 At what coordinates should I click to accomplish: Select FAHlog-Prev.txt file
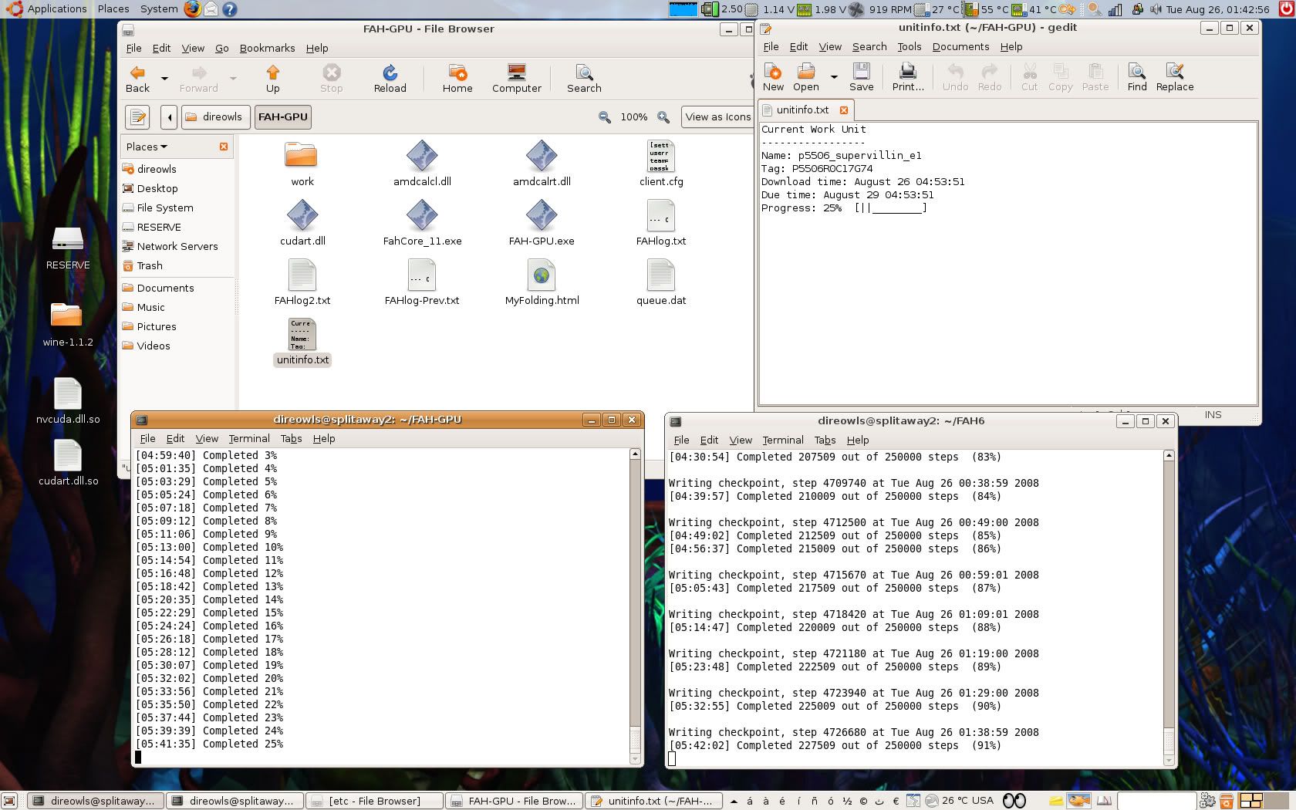pyautogui.click(x=422, y=283)
